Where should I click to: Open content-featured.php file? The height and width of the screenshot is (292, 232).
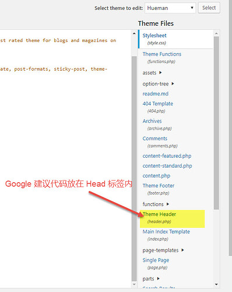[x=167, y=156]
